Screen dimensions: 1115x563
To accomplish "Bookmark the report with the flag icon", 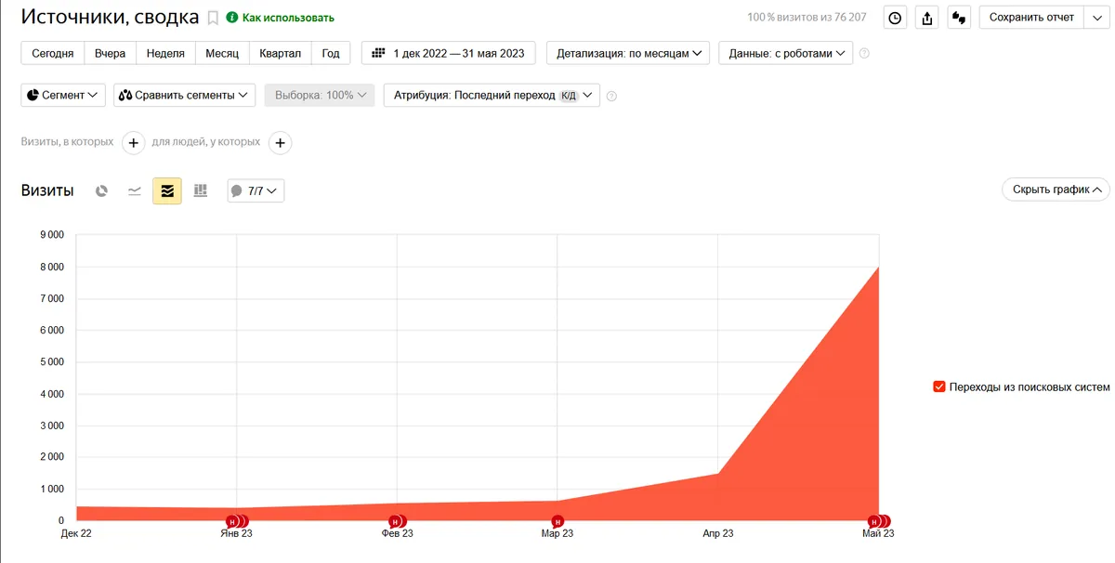I will [213, 18].
